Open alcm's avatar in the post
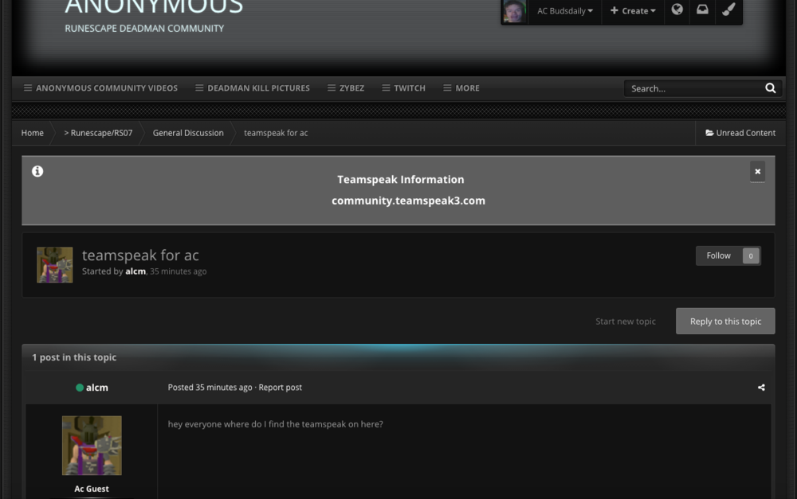Image resolution: width=797 pixels, height=499 pixels. 92,446
